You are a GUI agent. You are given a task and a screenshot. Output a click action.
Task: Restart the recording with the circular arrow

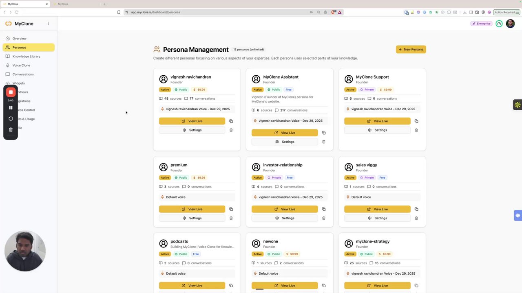click(11, 119)
